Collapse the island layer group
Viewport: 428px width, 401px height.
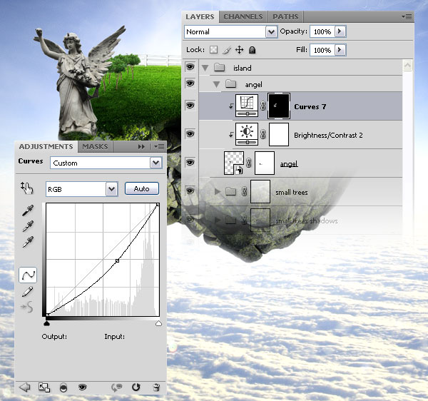point(205,68)
